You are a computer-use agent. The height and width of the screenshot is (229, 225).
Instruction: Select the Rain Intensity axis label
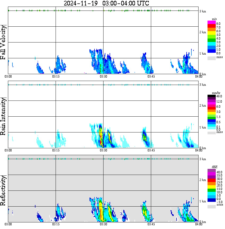click(3, 116)
